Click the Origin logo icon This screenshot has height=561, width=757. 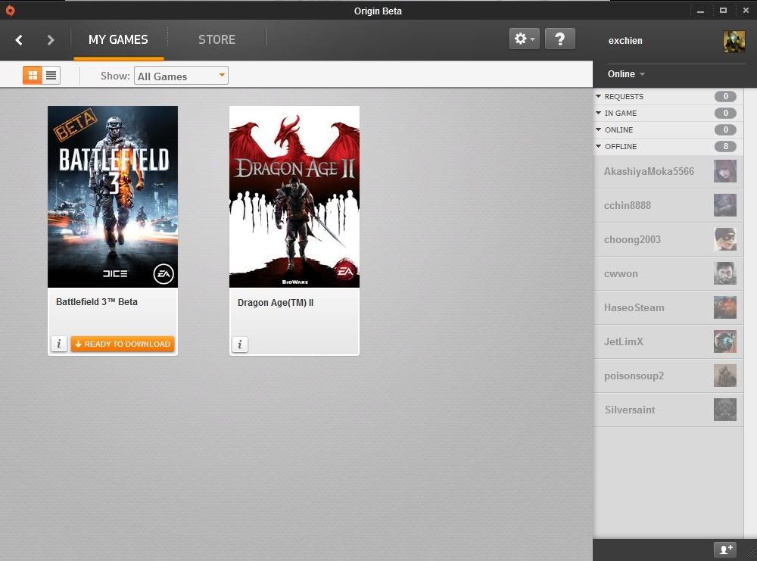(x=10, y=11)
